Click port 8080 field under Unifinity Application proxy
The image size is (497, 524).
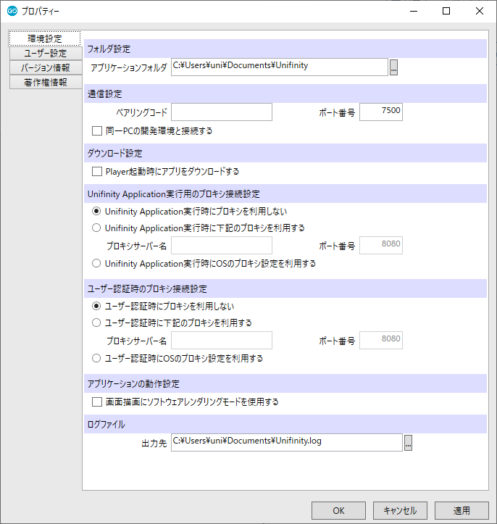[381, 245]
